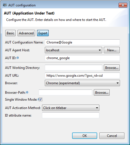Browse for the AUT Working Directory
The image size is (130, 145).
(x=112, y=68)
